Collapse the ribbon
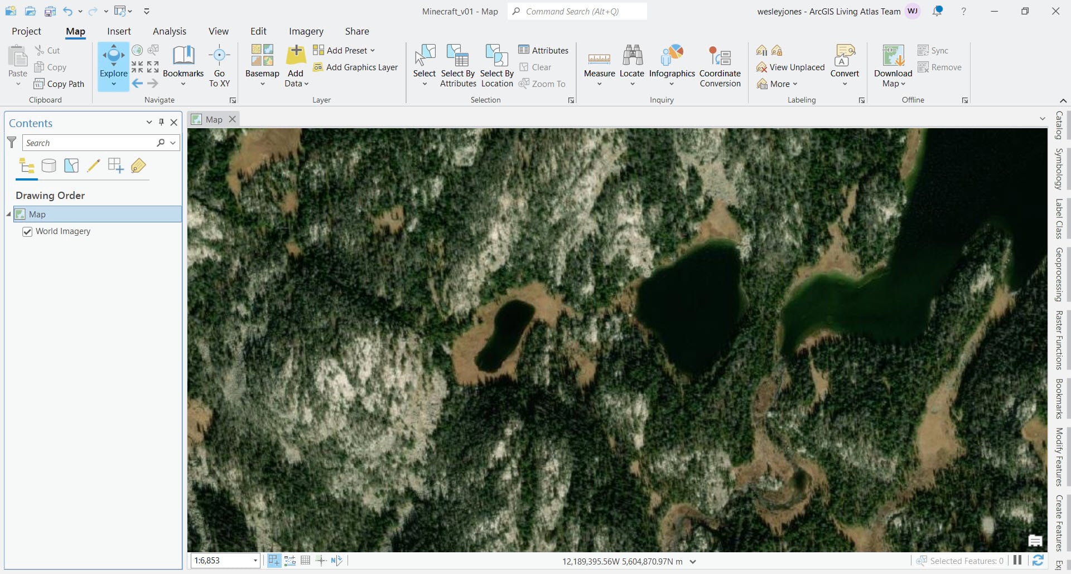 (1063, 100)
